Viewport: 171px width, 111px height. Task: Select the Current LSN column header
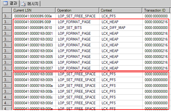click(34, 10)
